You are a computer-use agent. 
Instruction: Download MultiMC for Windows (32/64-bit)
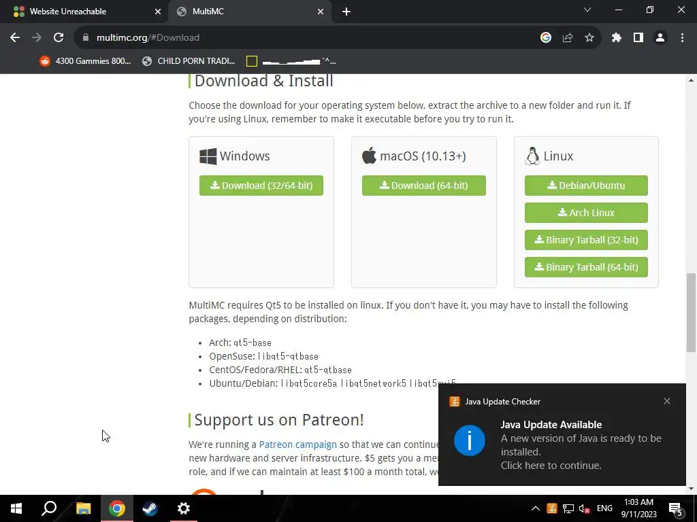click(x=261, y=186)
